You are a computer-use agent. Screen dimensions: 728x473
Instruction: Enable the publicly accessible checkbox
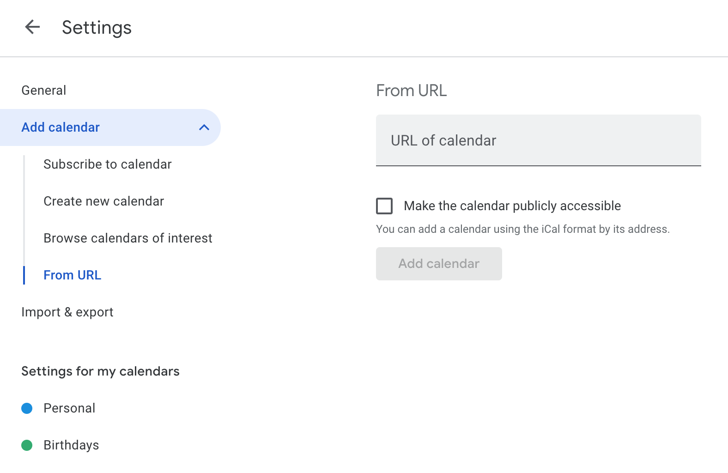coord(384,206)
